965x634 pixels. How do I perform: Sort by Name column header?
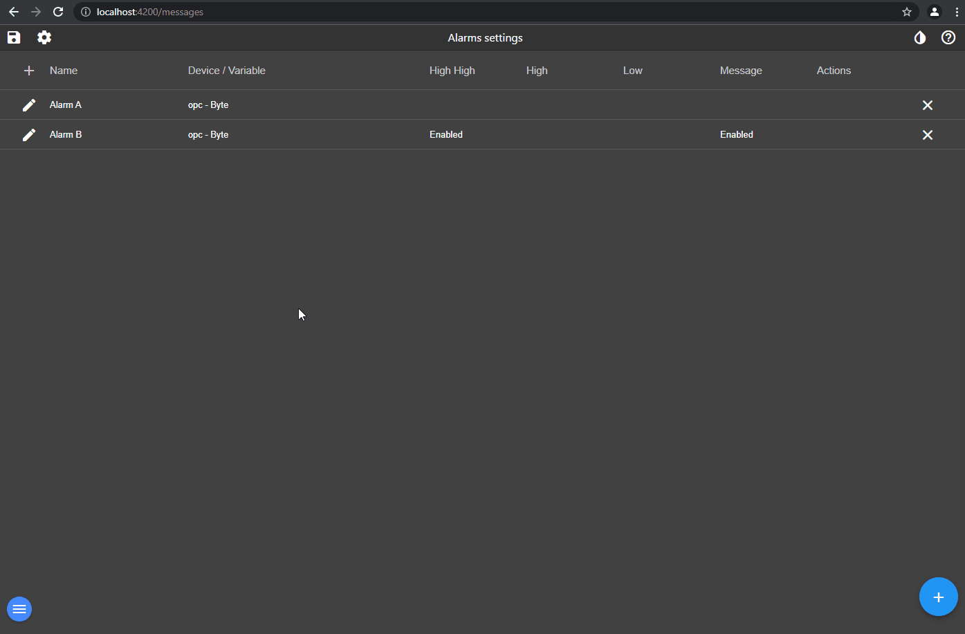(x=64, y=71)
